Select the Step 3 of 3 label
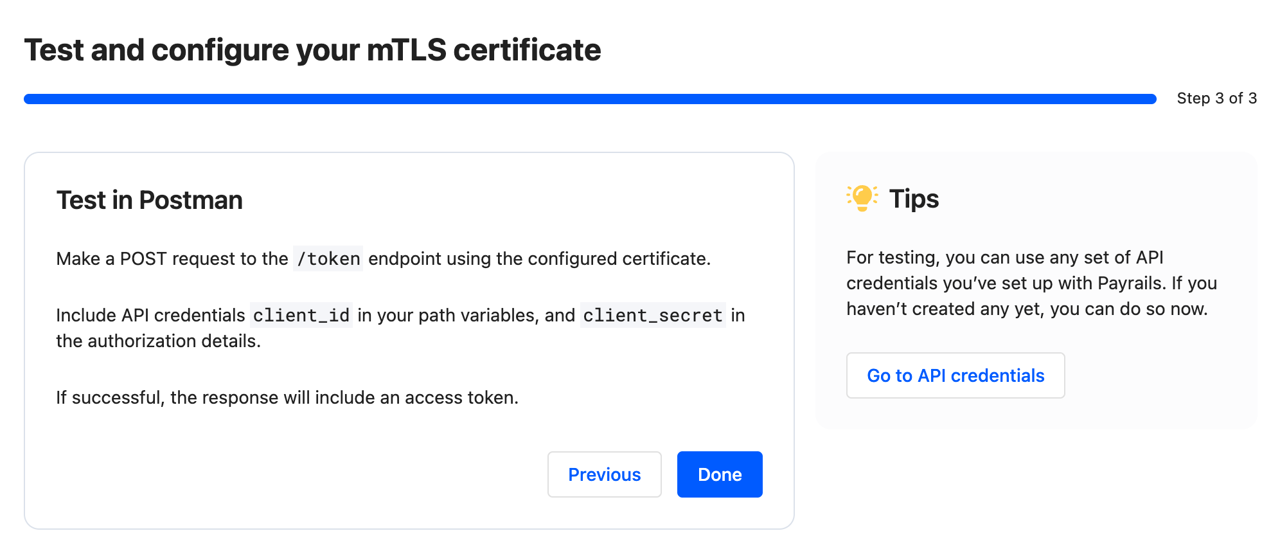The image size is (1280, 549). pyautogui.click(x=1216, y=98)
